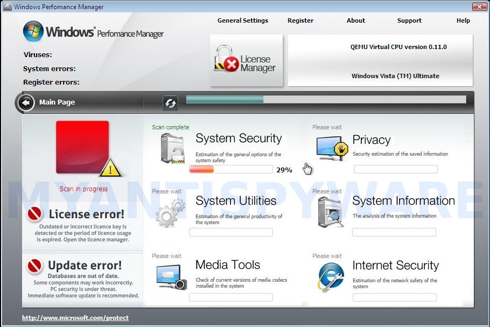Click the System Utilities gears icon
Screen dimensions: 490x327
tap(170, 213)
